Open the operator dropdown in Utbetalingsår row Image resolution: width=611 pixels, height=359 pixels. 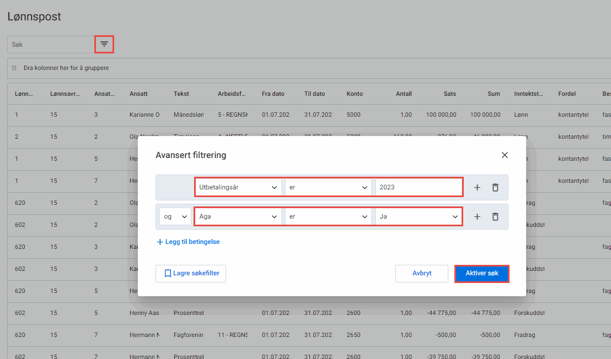pos(329,187)
